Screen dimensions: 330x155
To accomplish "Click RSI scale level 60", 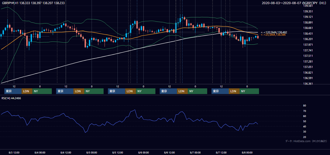I will click(304, 116).
